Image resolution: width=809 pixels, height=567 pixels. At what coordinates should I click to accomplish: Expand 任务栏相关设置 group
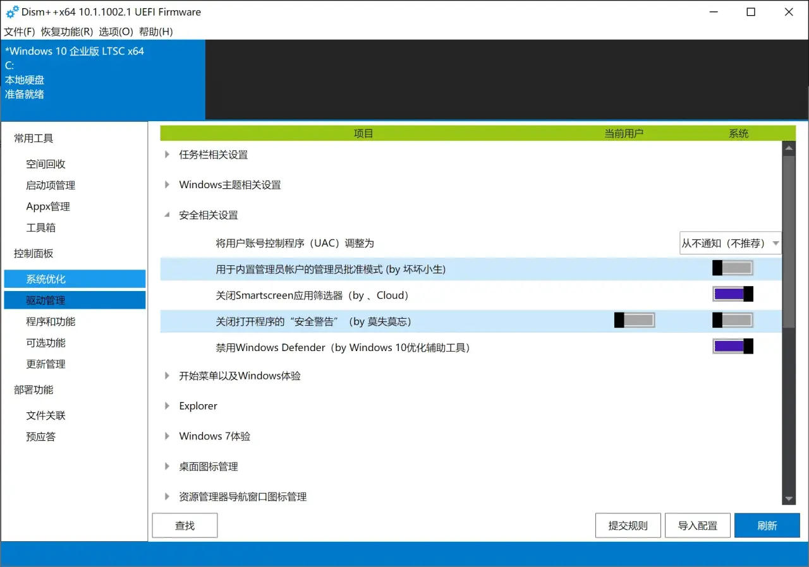click(167, 155)
